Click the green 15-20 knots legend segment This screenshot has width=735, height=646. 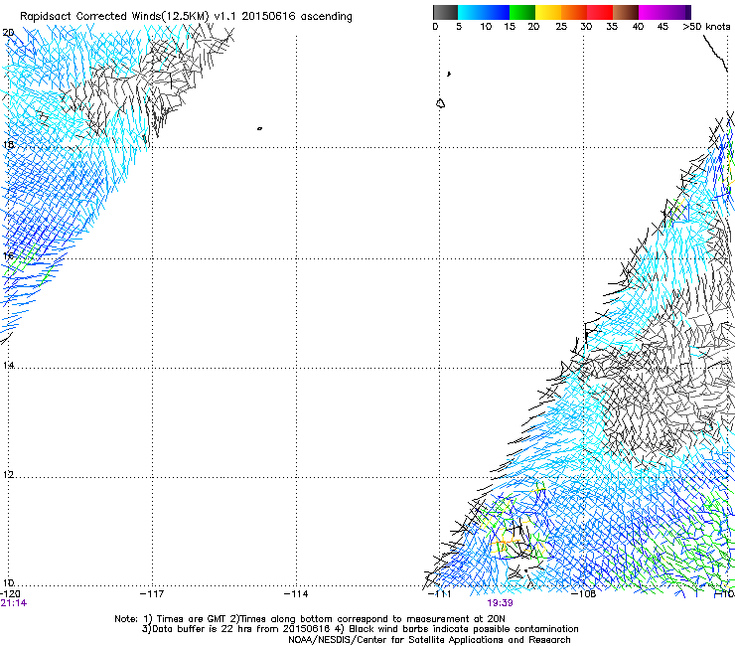click(522, 12)
